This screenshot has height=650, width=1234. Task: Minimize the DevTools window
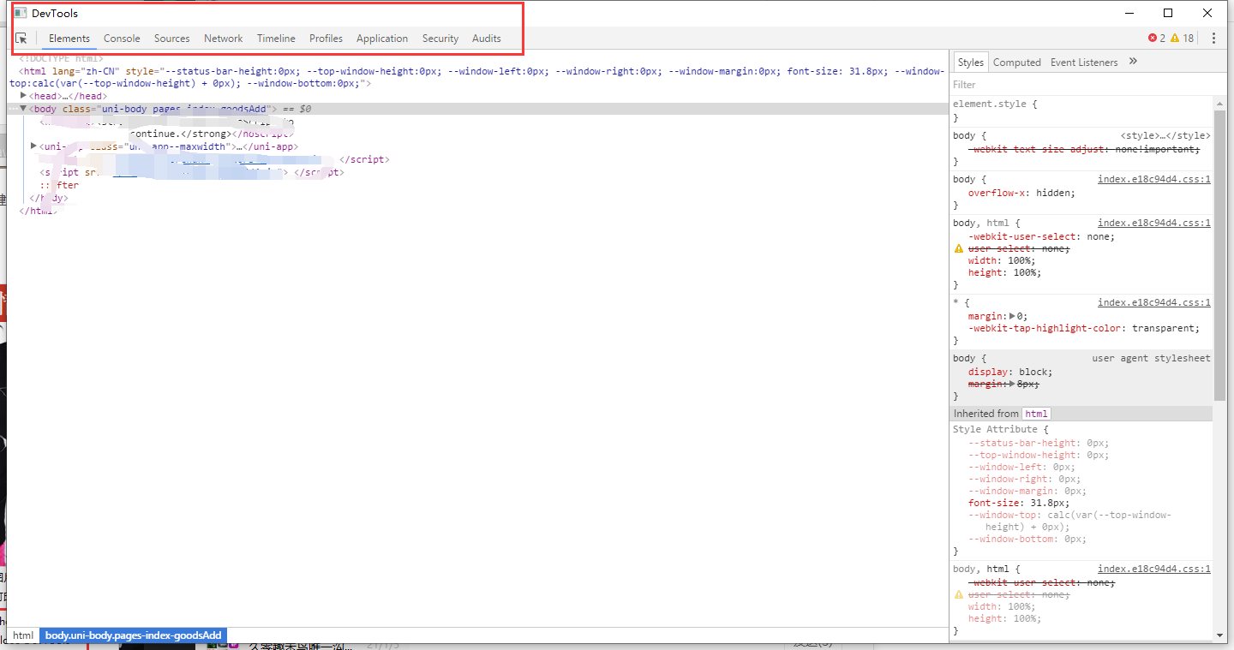click(1128, 13)
